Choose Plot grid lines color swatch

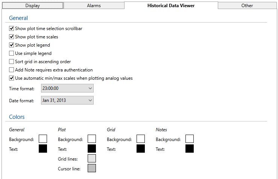[92, 159]
